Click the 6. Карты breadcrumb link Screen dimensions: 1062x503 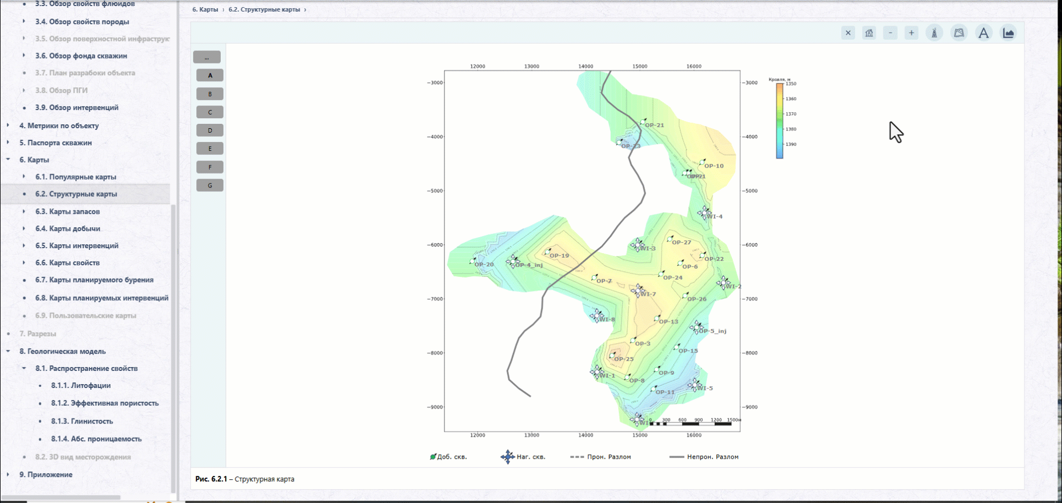pyautogui.click(x=205, y=9)
